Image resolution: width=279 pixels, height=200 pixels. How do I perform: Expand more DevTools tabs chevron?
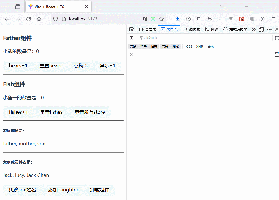(x=254, y=29)
